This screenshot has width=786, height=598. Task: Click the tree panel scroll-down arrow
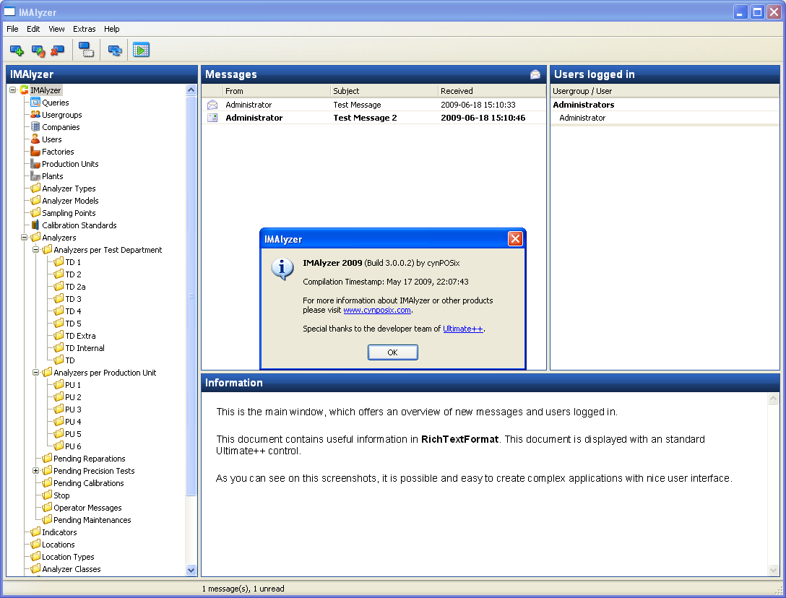click(x=191, y=570)
